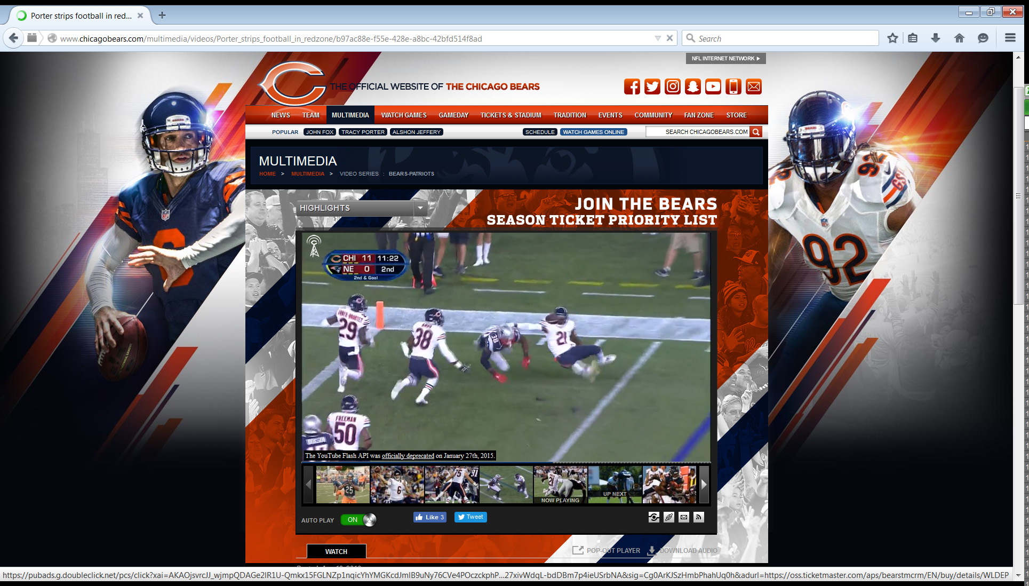Open the RSS feed icon below player
1029x586 pixels.
click(x=699, y=517)
